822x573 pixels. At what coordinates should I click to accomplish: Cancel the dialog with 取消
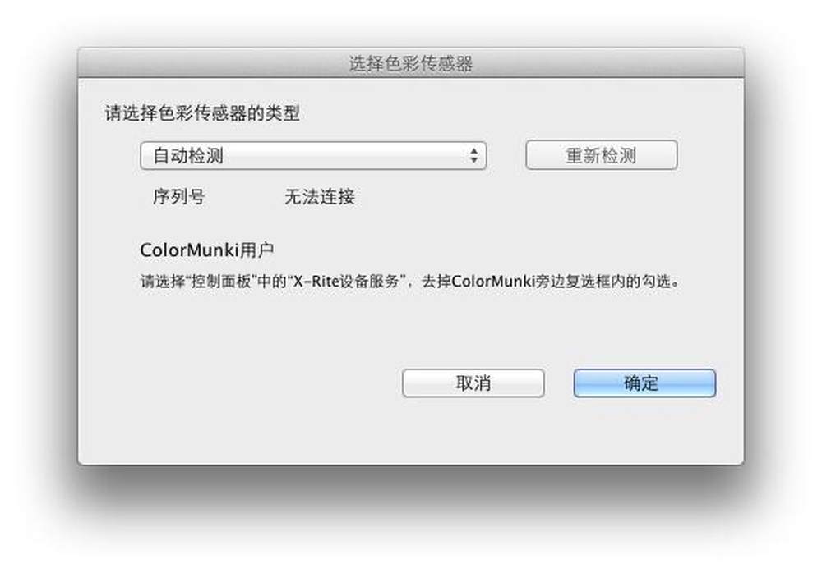(x=473, y=383)
